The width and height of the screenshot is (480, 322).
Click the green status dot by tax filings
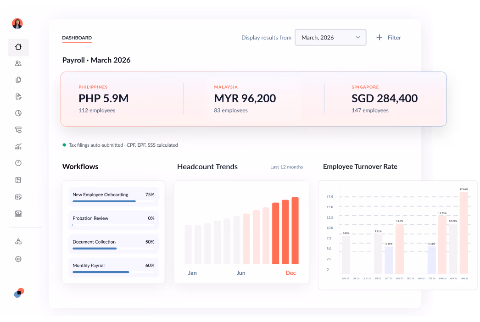pos(64,145)
